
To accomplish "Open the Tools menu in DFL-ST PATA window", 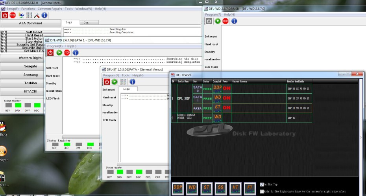I will 126,75.
